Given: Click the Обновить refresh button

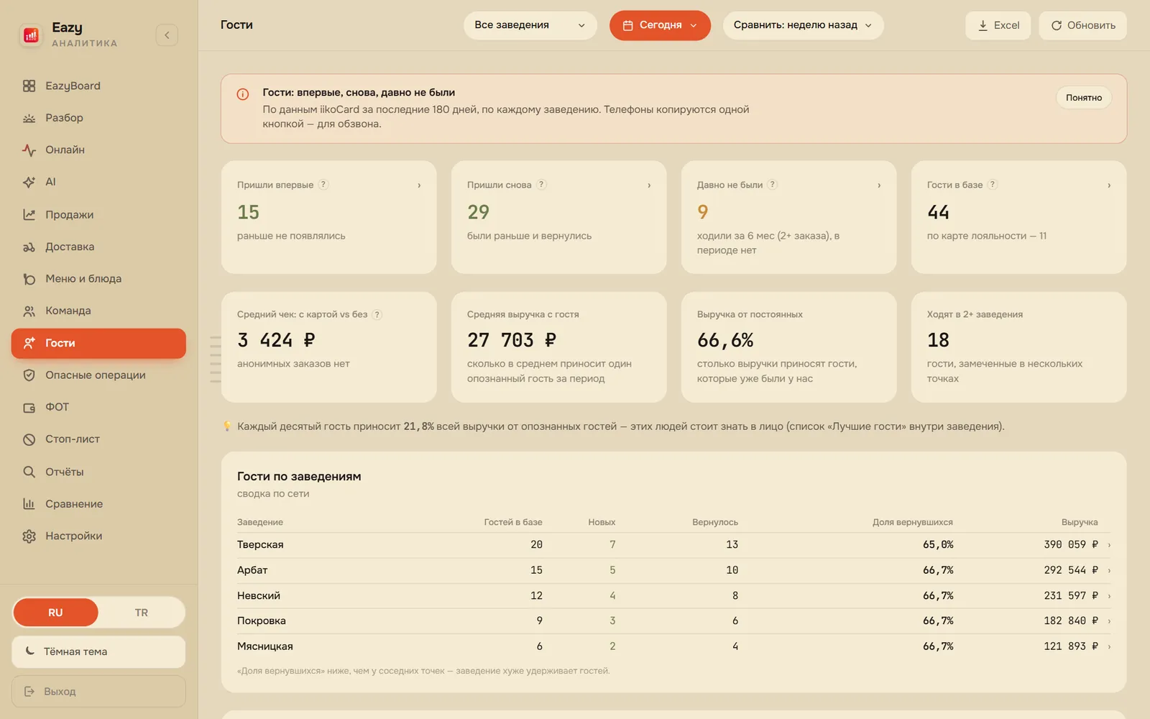Looking at the screenshot, I should (x=1082, y=25).
